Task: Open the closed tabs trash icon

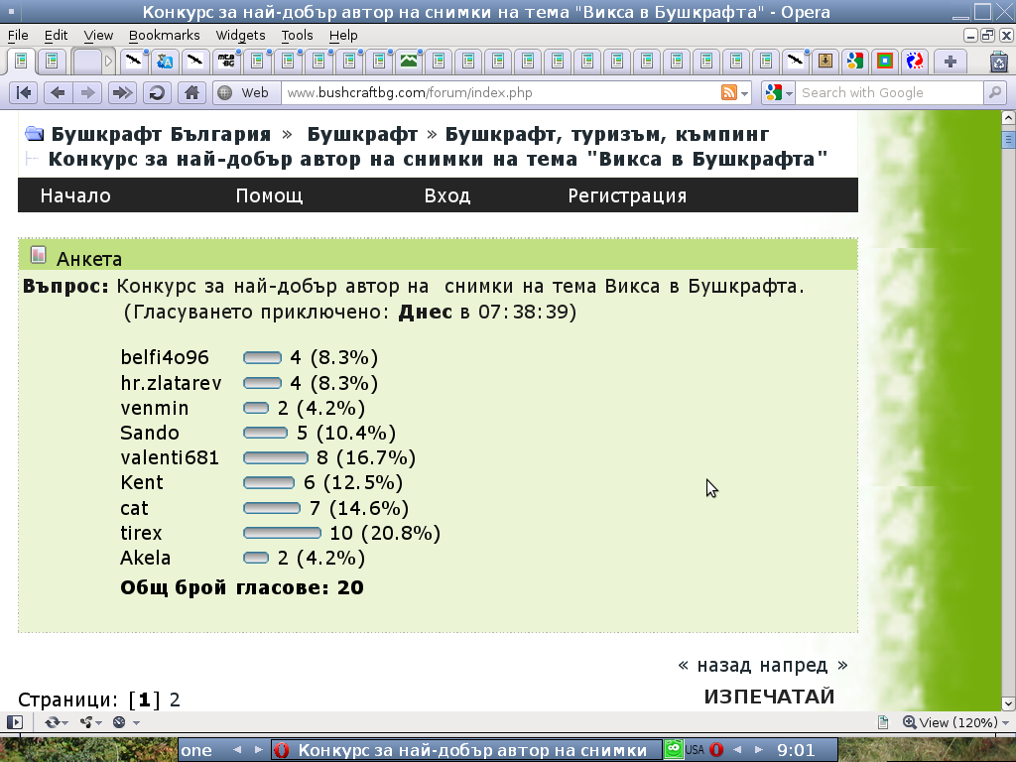Action: pos(999,61)
